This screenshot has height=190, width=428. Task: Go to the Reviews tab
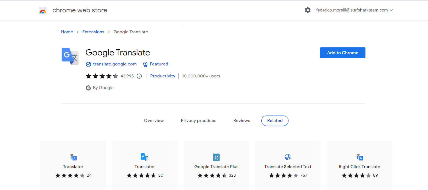pyautogui.click(x=242, y=121)
